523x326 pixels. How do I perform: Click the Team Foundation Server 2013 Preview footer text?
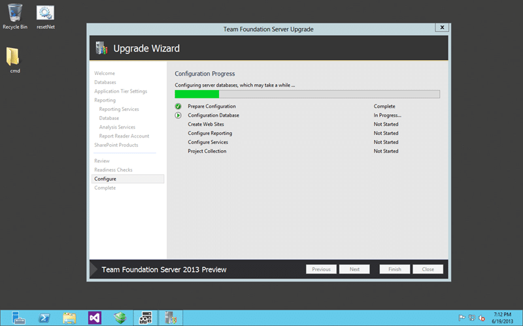tap(164, 269)
